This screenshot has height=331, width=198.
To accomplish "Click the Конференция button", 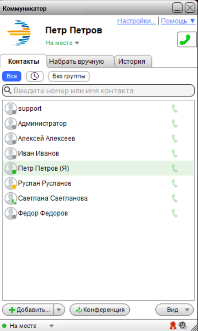I will [x=100, y=310].
